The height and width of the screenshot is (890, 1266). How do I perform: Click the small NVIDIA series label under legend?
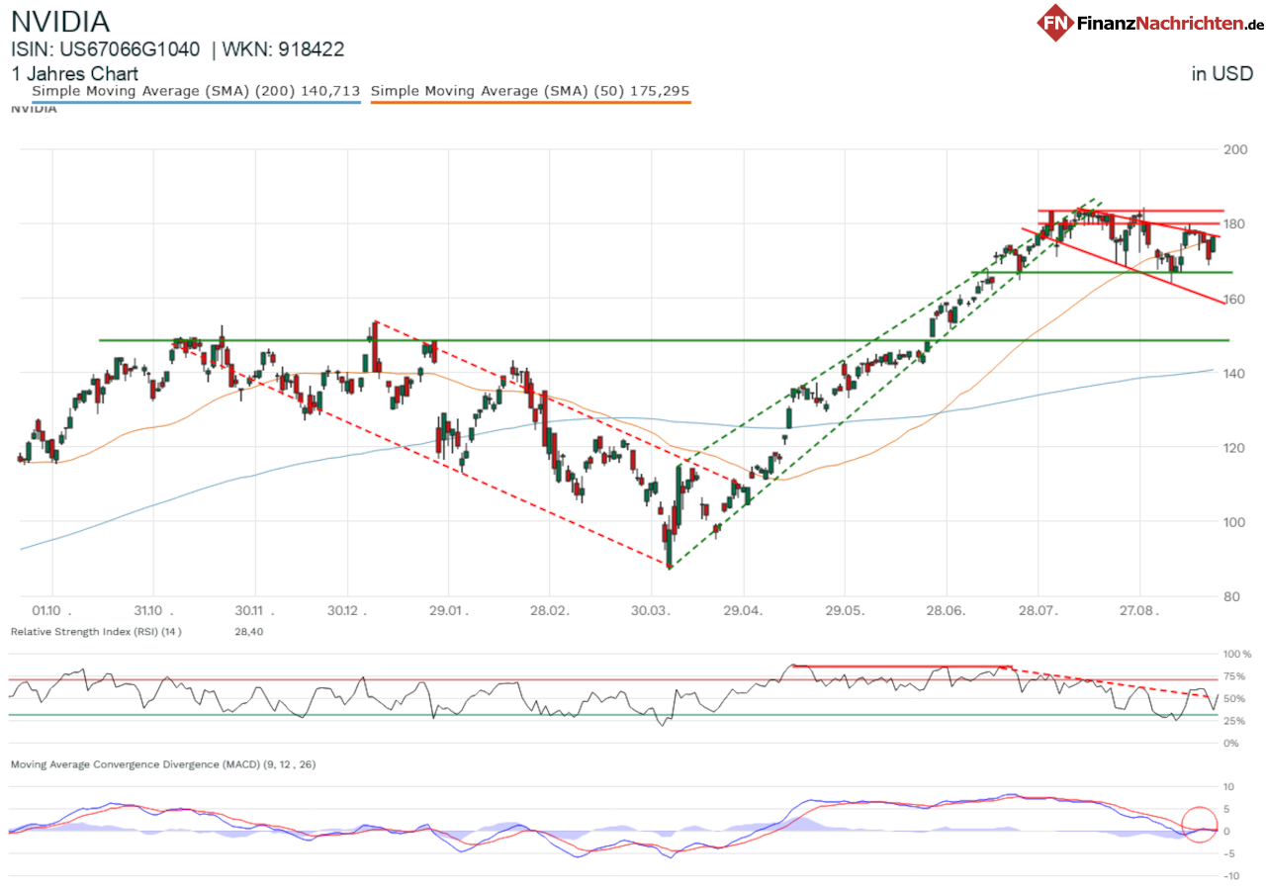coord(33,109)
